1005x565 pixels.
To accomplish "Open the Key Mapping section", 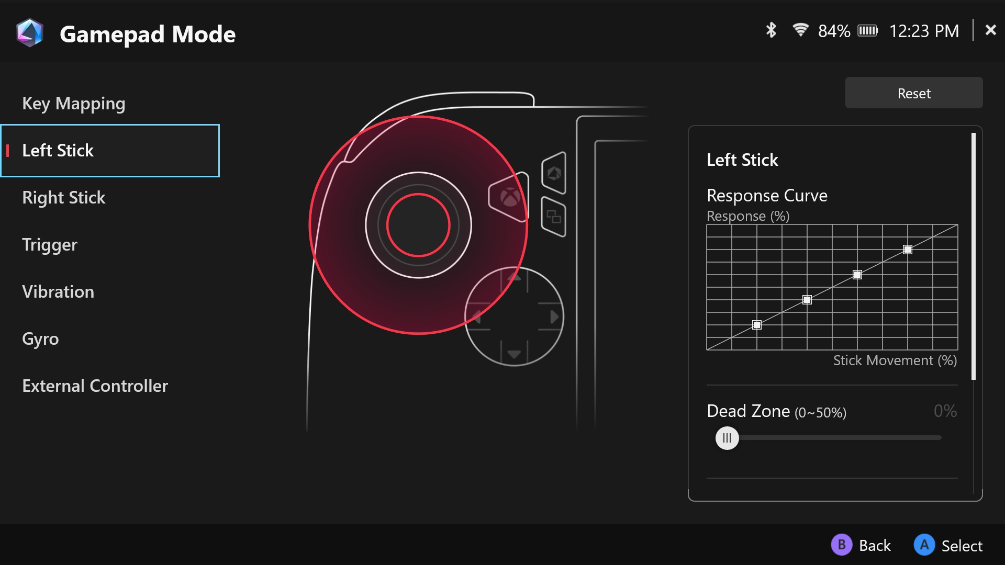I will (73, 104).
